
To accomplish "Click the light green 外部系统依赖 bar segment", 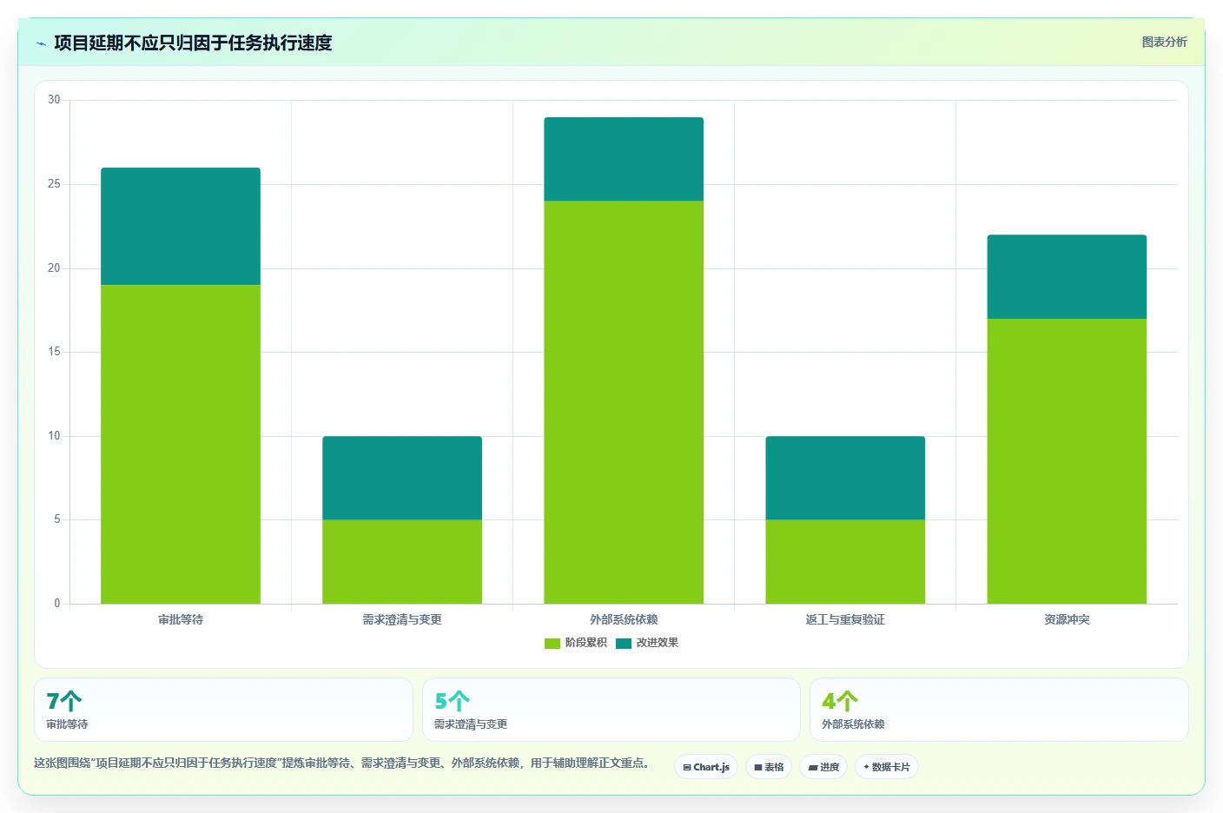I will coord(624,402).
